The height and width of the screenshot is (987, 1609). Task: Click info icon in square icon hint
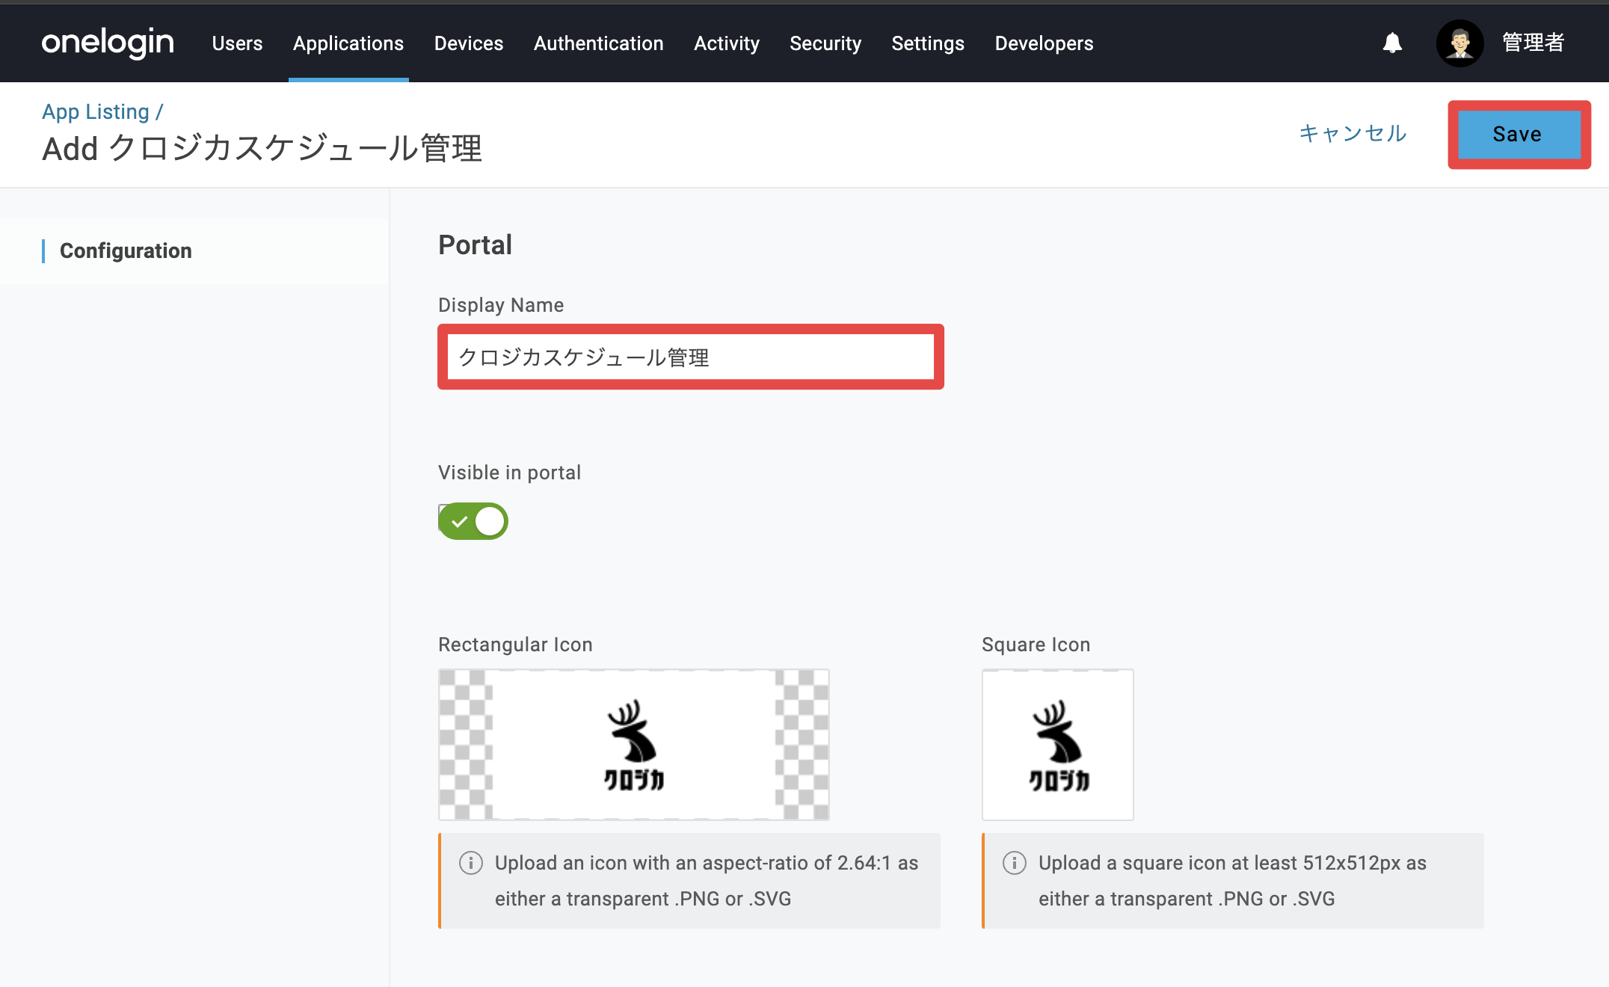point(1014,863)
